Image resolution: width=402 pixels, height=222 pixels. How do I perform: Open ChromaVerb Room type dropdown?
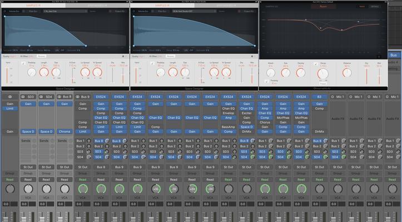point(323,7)
